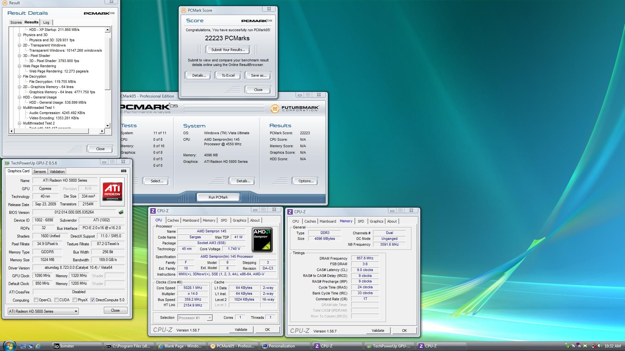Click the green X tray icon

(x=585, y=346)
